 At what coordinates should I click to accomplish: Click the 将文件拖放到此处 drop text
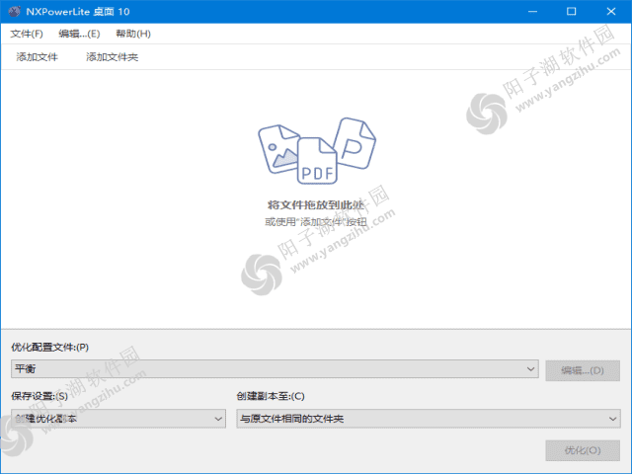point(316,205)
